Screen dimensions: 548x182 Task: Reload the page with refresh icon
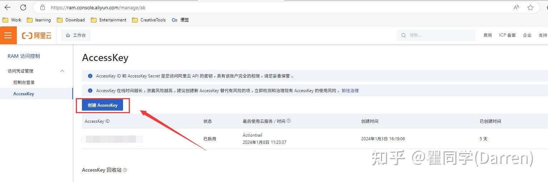23,7
